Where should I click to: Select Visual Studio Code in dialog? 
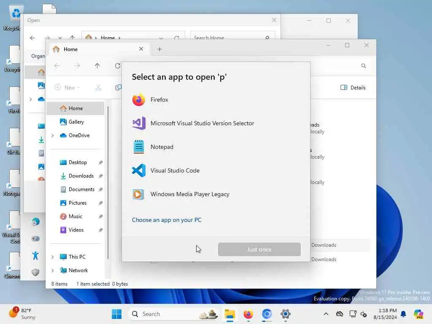[x=216, y=170]
